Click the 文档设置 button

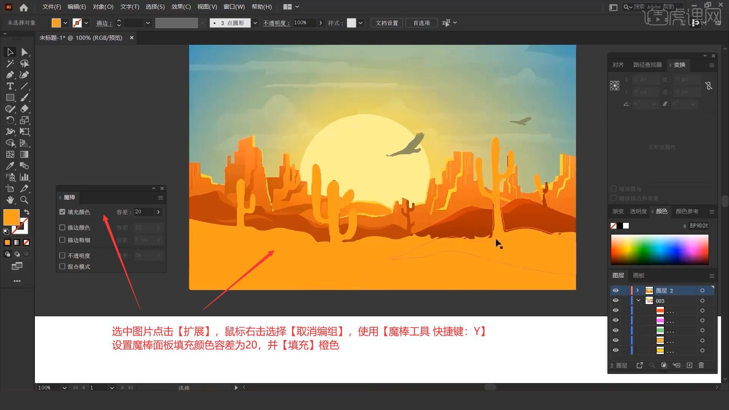pyautogui.click(x=388, y=22)
